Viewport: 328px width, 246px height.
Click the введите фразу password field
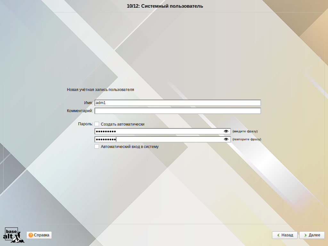click(x=159, y=131)
